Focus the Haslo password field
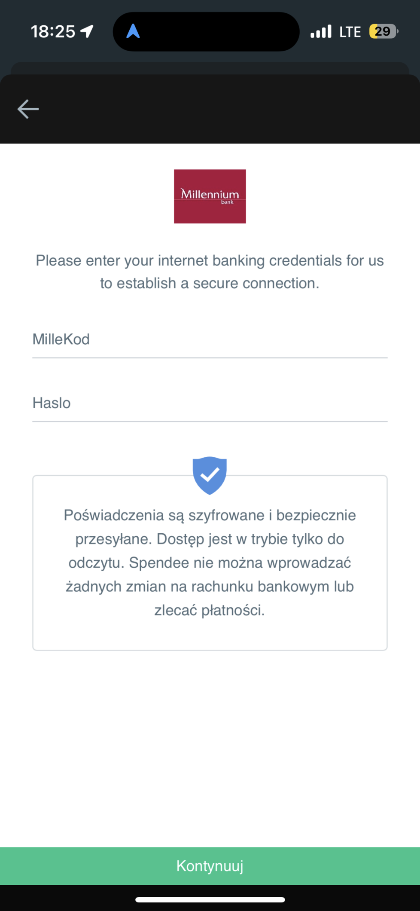The height and width of the screenshot is (911, 420). tap(210, 403)
